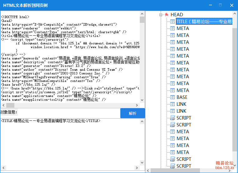Click the HTML source horizontal scrollbar thumb
238x173 pixels.
pos(10,105)
